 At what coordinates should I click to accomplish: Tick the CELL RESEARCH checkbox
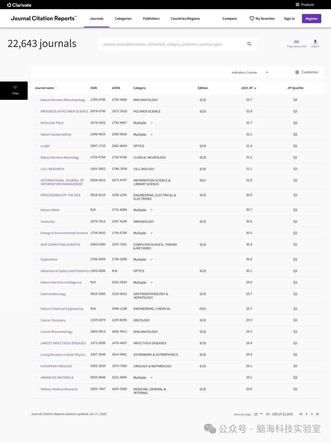point(37,169)
